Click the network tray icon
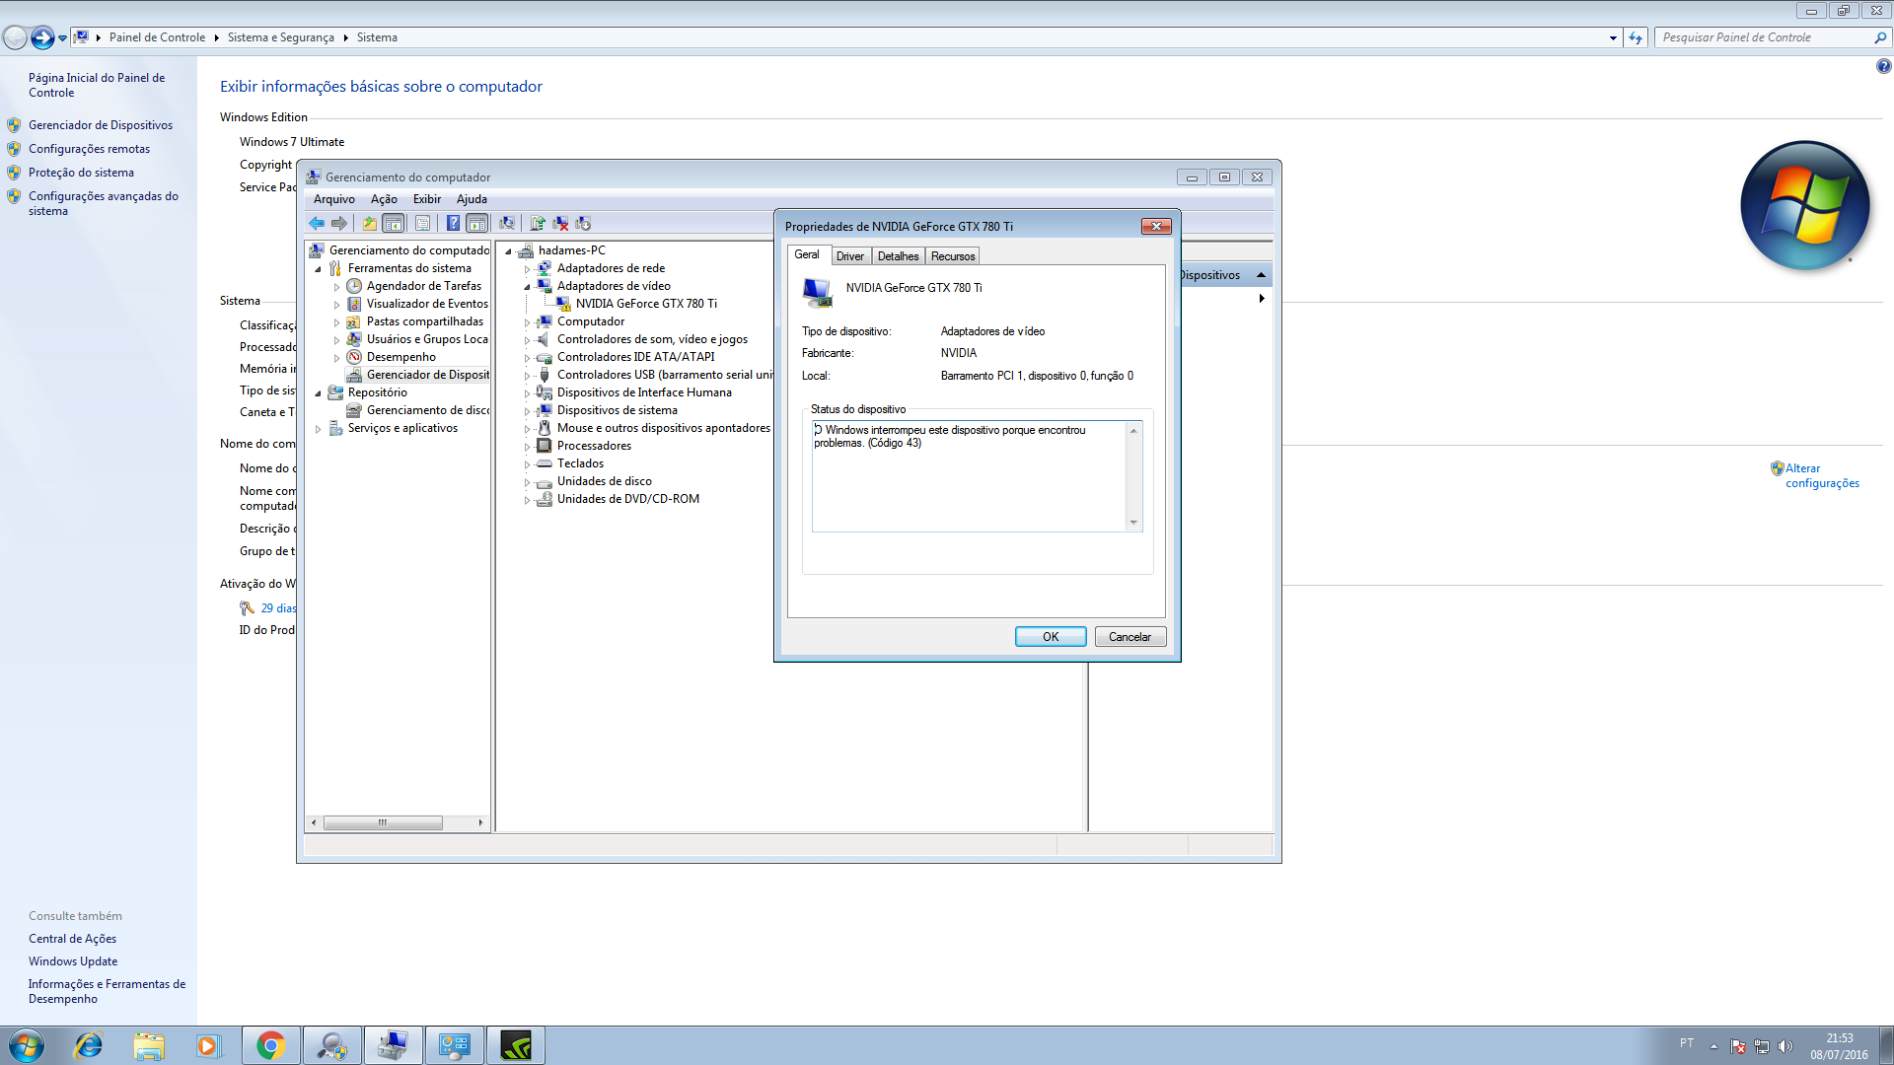The image size is (1894, 1065). click(1762, 1046)
